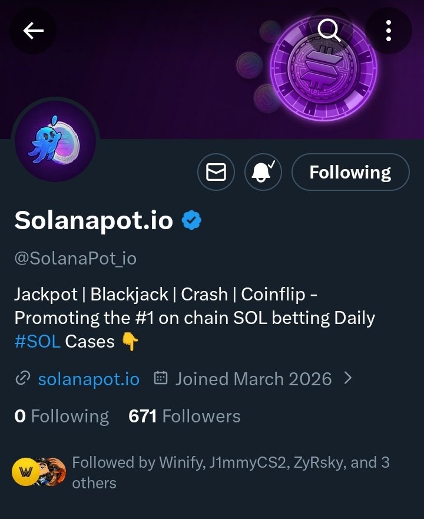Send a message via envelope icon
424x519 pixels.
point(216,172)
